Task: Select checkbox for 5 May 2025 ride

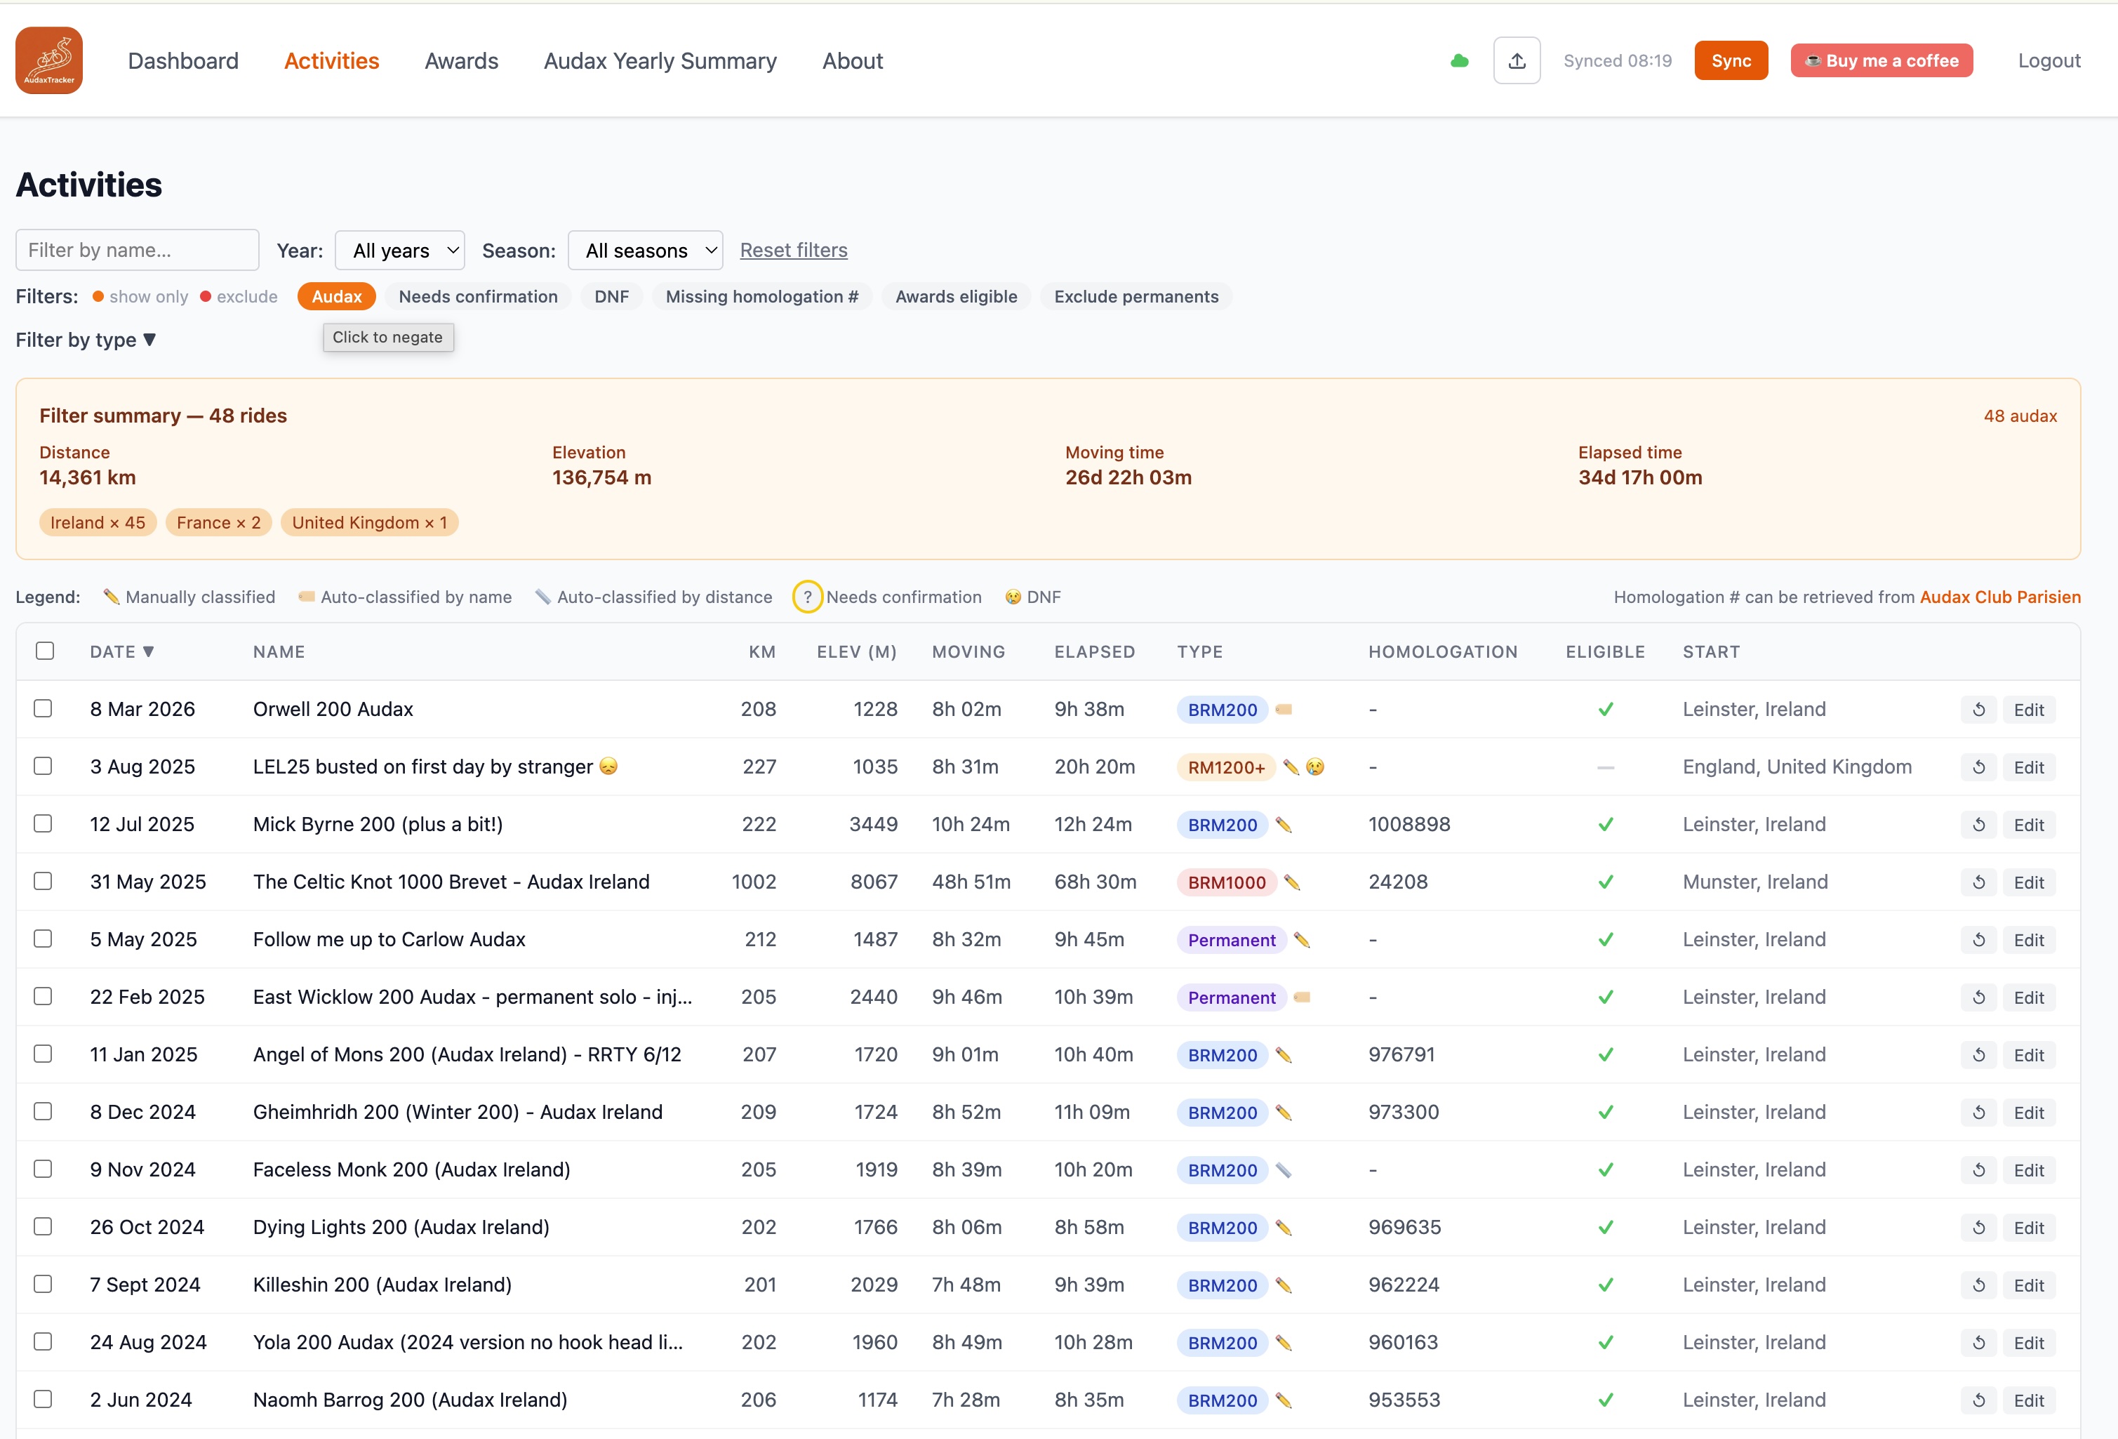Action: click(43, 939)
